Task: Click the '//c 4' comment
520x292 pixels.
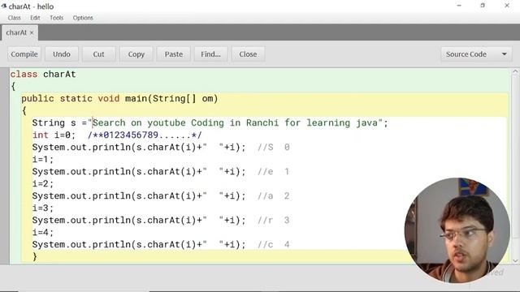Action: (x=274, y=245)
